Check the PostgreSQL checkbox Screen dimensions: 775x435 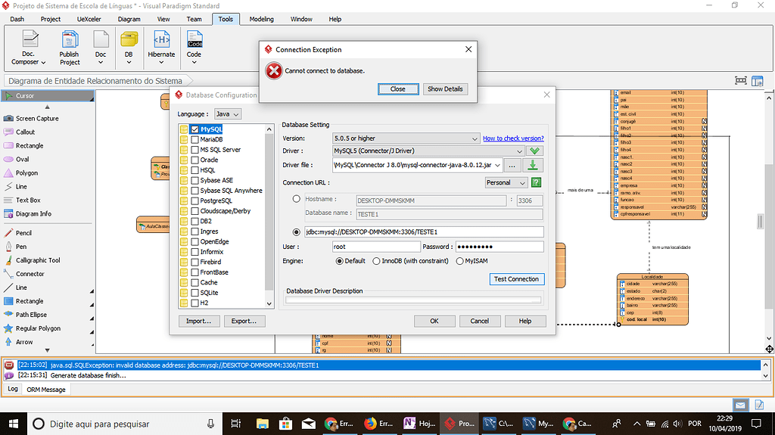pyautogui.click(x=195, y=200)
